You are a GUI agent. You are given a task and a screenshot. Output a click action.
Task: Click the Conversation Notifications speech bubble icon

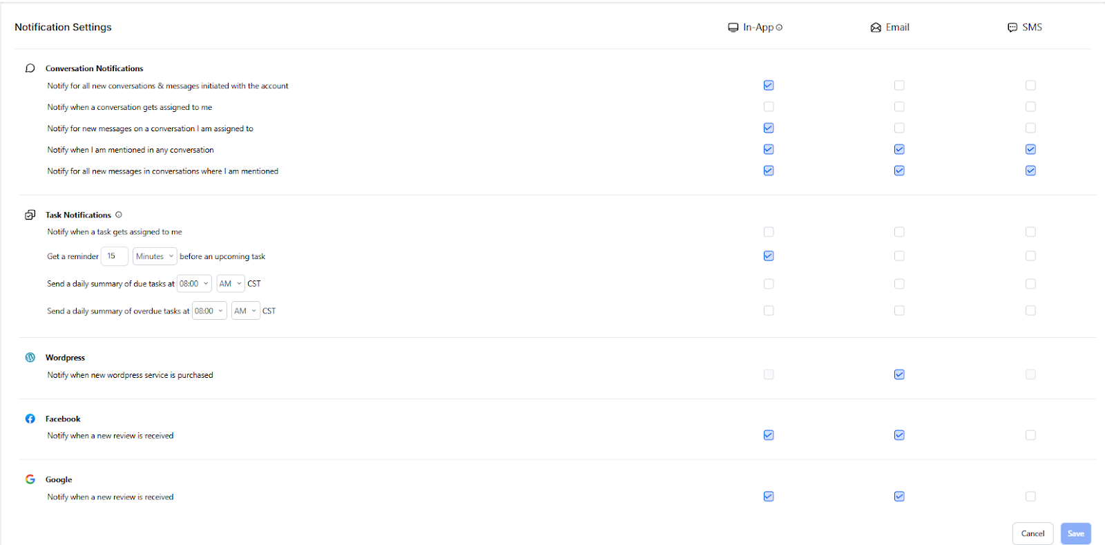coord(30,68)
